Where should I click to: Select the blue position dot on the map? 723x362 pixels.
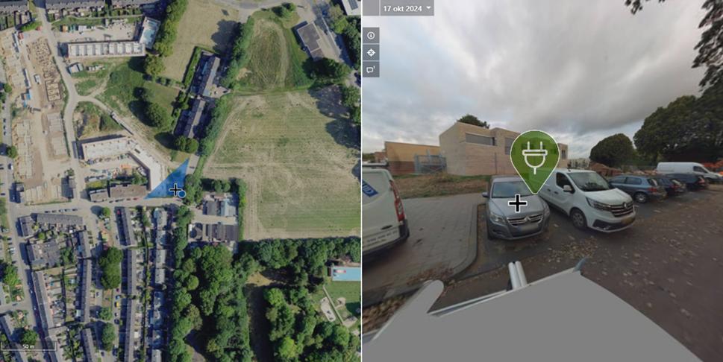pos(181,194)
